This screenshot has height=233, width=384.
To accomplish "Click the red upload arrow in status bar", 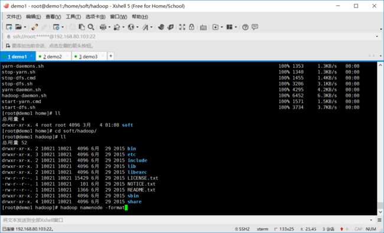I will [x=341, y=229].
